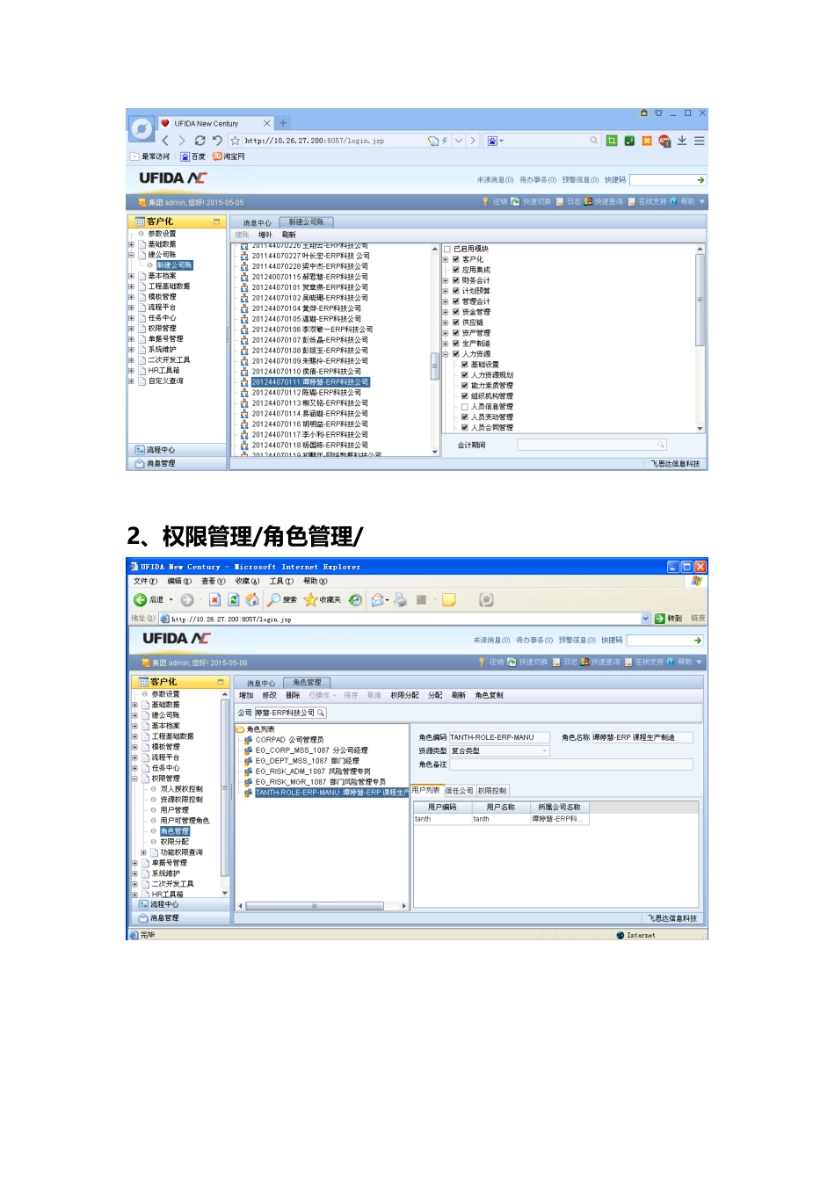Click IE Refresh page icon
The height and width of the screenshot is (1181, 835).
234,600
